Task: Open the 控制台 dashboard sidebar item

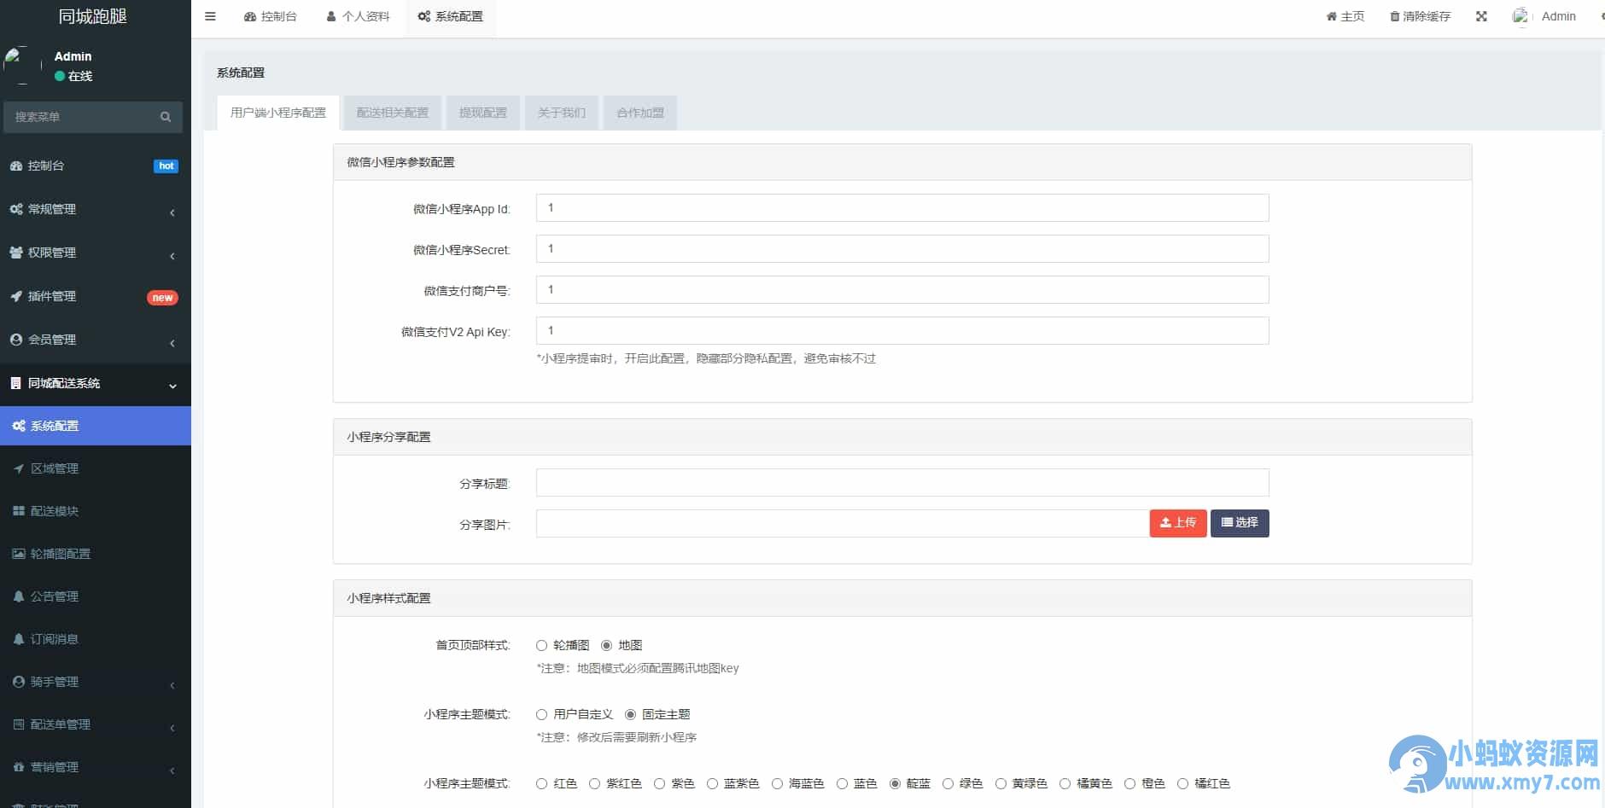Action: click(96, 166)
